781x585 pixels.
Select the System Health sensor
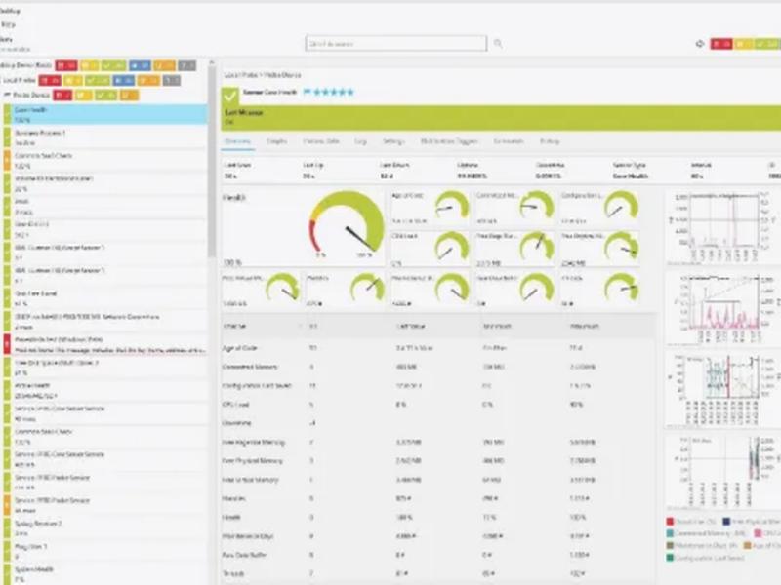pos(106,574)
